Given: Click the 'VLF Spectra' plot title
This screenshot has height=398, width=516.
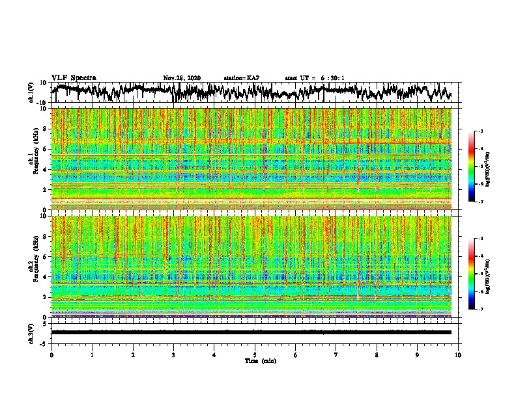Looking at the screenshot, I should [74, 78].
